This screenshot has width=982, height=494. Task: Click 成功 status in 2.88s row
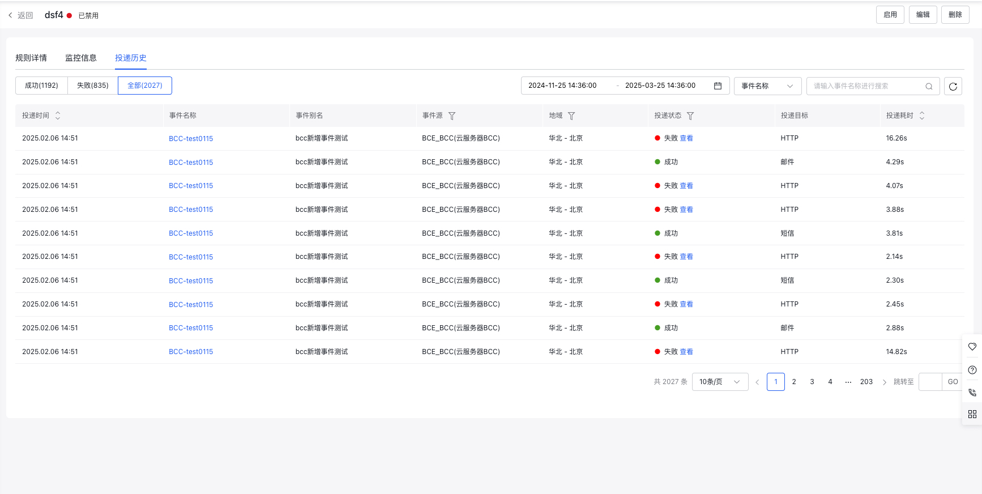(x=671, y=328)
